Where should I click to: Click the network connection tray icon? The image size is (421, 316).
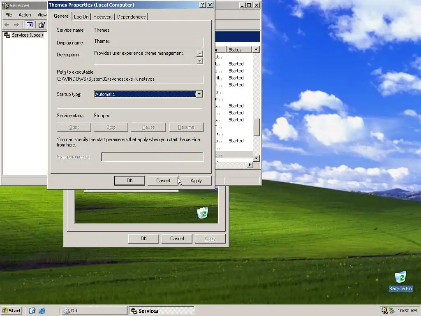[x=392, y=311]
